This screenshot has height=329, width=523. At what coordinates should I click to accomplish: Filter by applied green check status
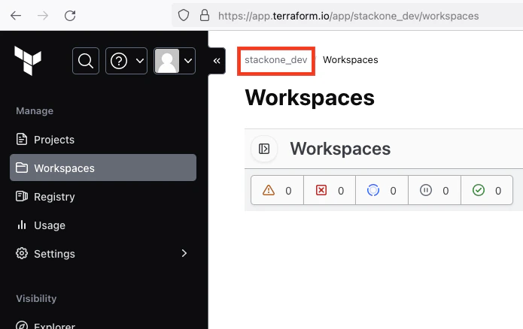[x=487, y=190]
